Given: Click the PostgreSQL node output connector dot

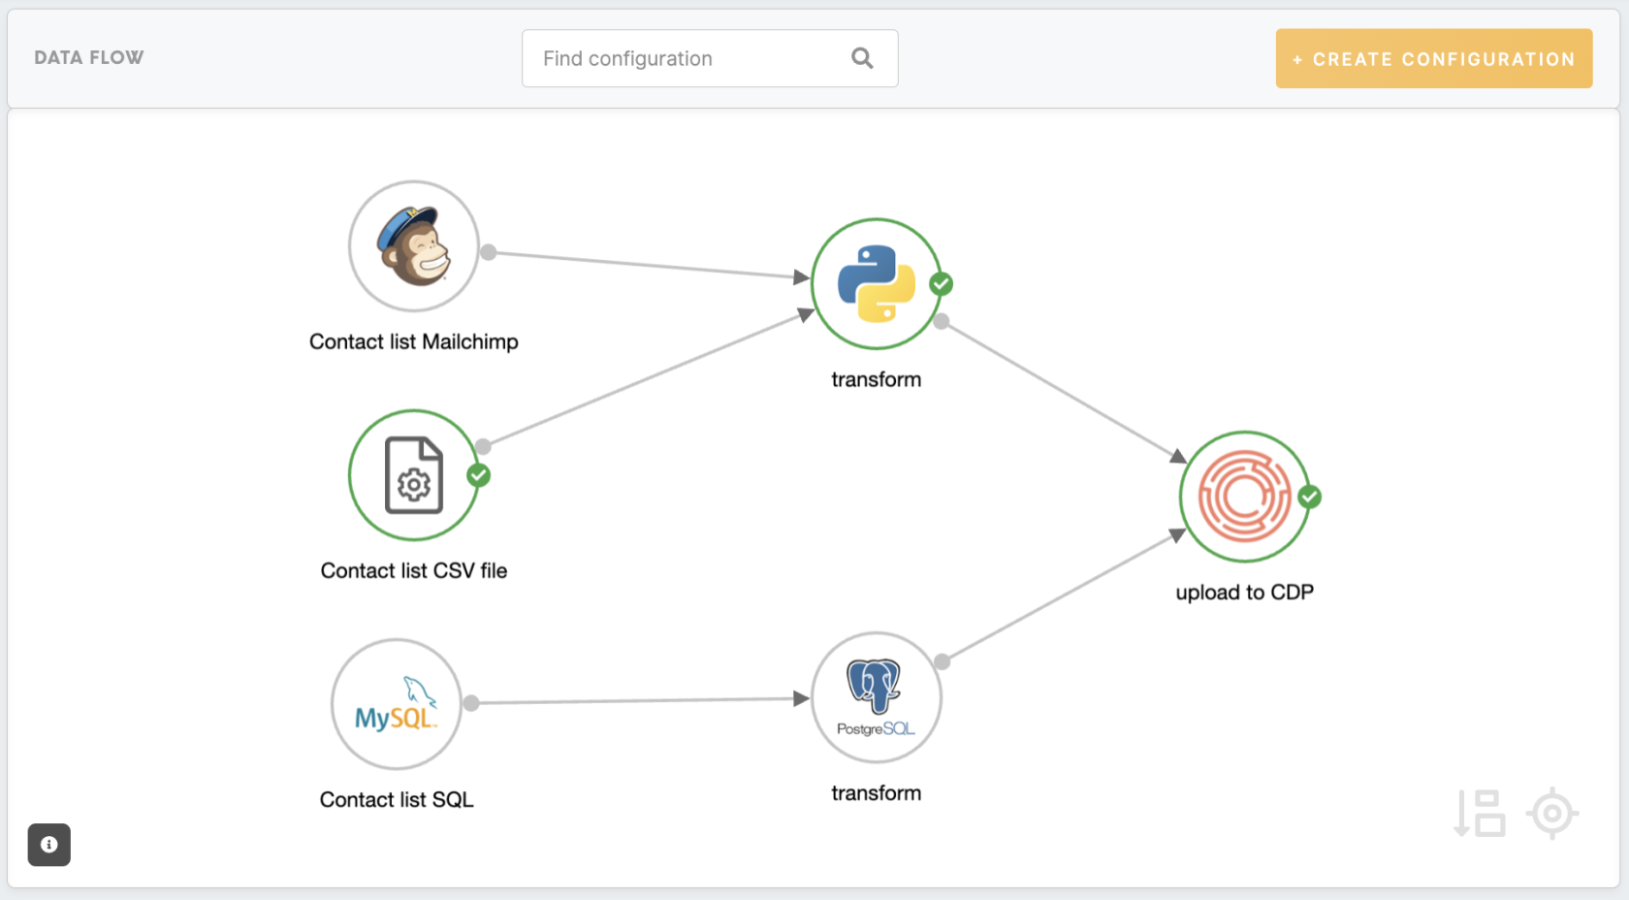Looking at the screenshot, I should [942, 661].
